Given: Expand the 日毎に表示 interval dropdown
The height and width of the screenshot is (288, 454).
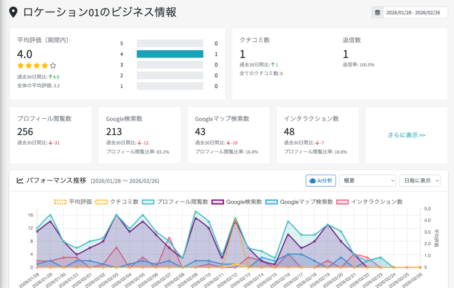Looking at the screenshot, I should [419, 180].
